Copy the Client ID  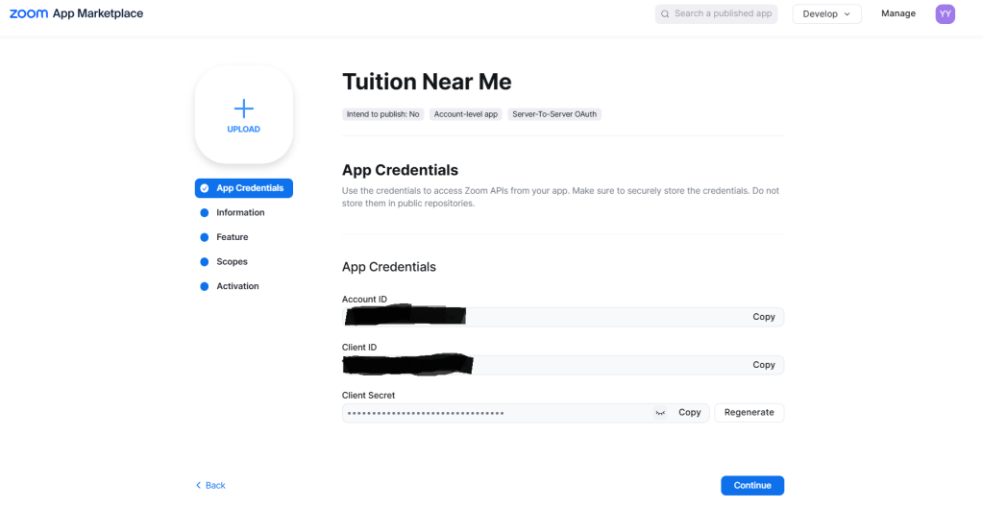pyautogui.click(x=763, y=365)
